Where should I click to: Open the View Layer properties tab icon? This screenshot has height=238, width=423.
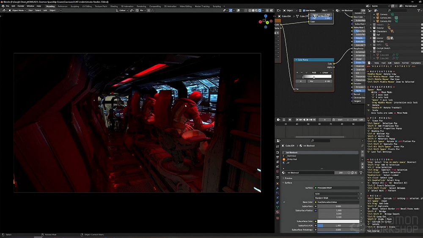coord(277,162)
